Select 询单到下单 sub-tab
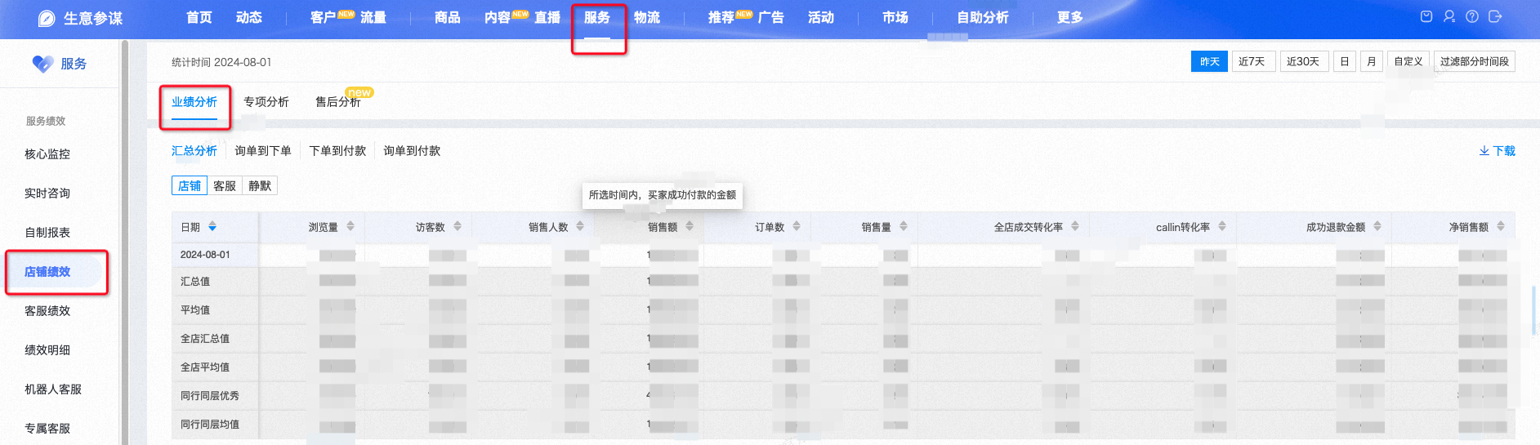The image size is (1540, 445). (263, 151)
